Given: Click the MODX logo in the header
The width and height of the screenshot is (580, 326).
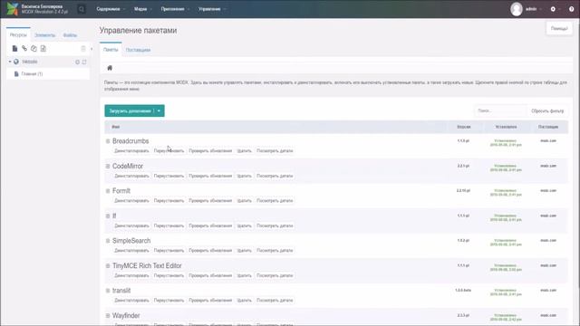Looking at the screenshot, I should click(12, 9).
